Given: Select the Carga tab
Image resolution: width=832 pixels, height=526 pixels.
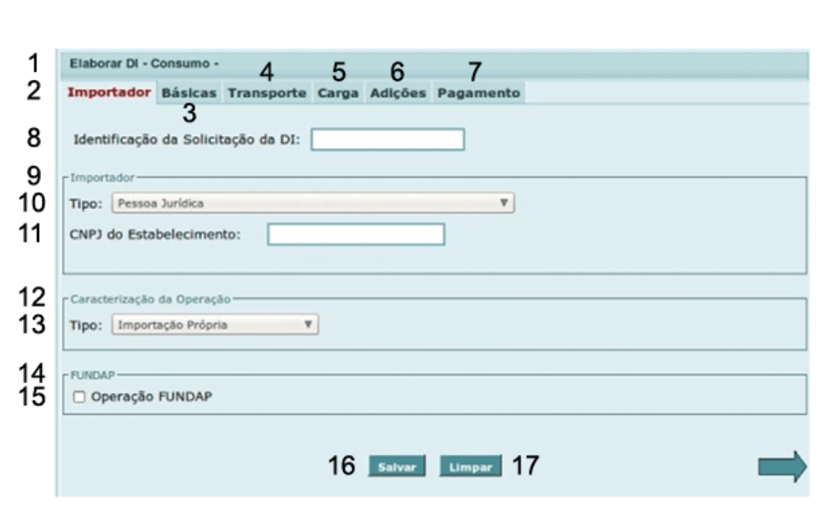Looking at the screenshot, I should click(338, 93).
